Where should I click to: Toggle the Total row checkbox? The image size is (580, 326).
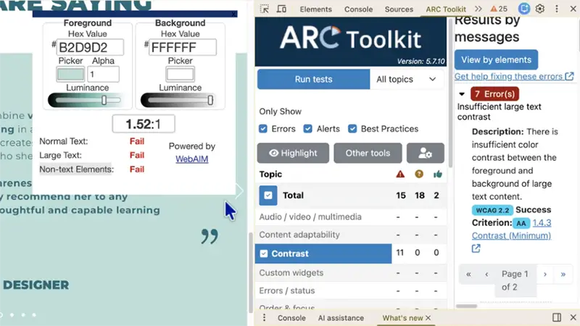point(268,195)
